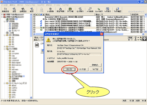Click the メール削除 trash icon
The height and width of the screenshot is (105, 147).
point(50,10)
